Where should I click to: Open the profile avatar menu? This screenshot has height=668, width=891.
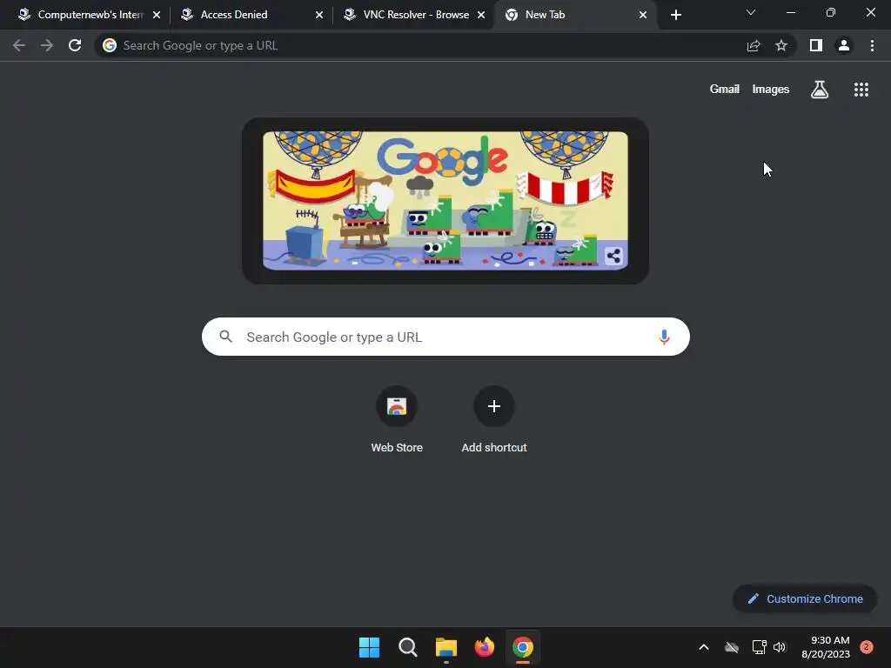click(x=844, y=45)
